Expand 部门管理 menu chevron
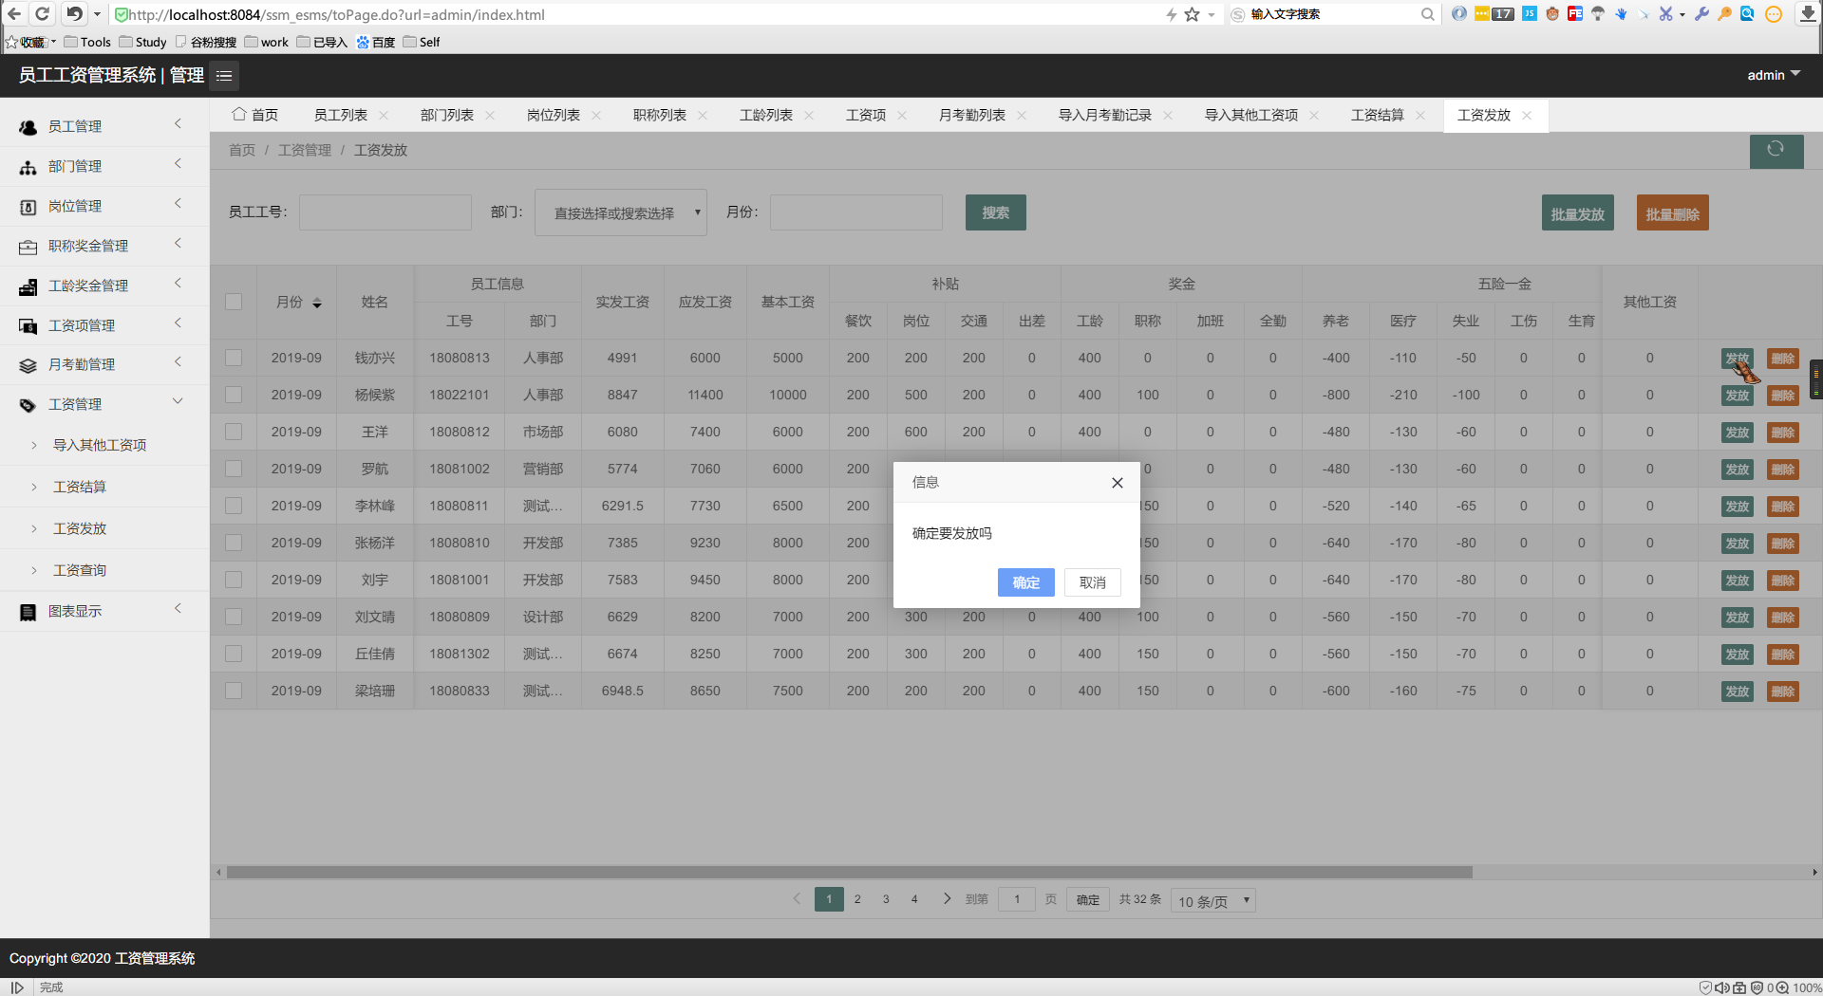1823x996 pixels. [x=178, y=164]
